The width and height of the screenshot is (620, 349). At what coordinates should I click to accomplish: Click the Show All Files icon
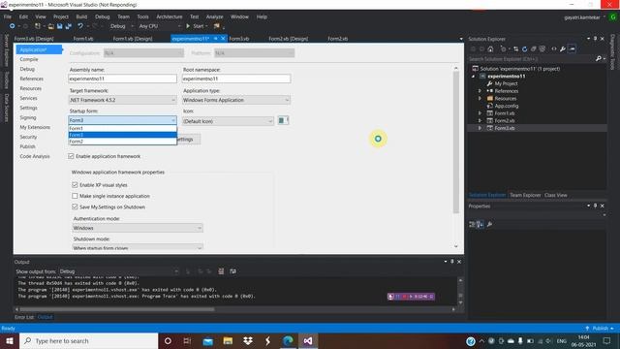[x=542, y=49]
